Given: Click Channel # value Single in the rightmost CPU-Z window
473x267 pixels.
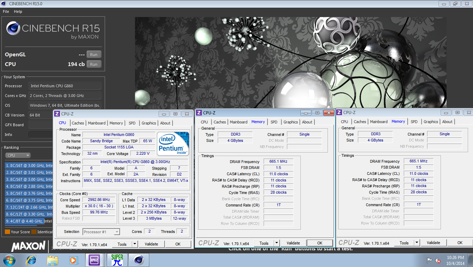Looking at the screenshot, I should click(444, 134).
